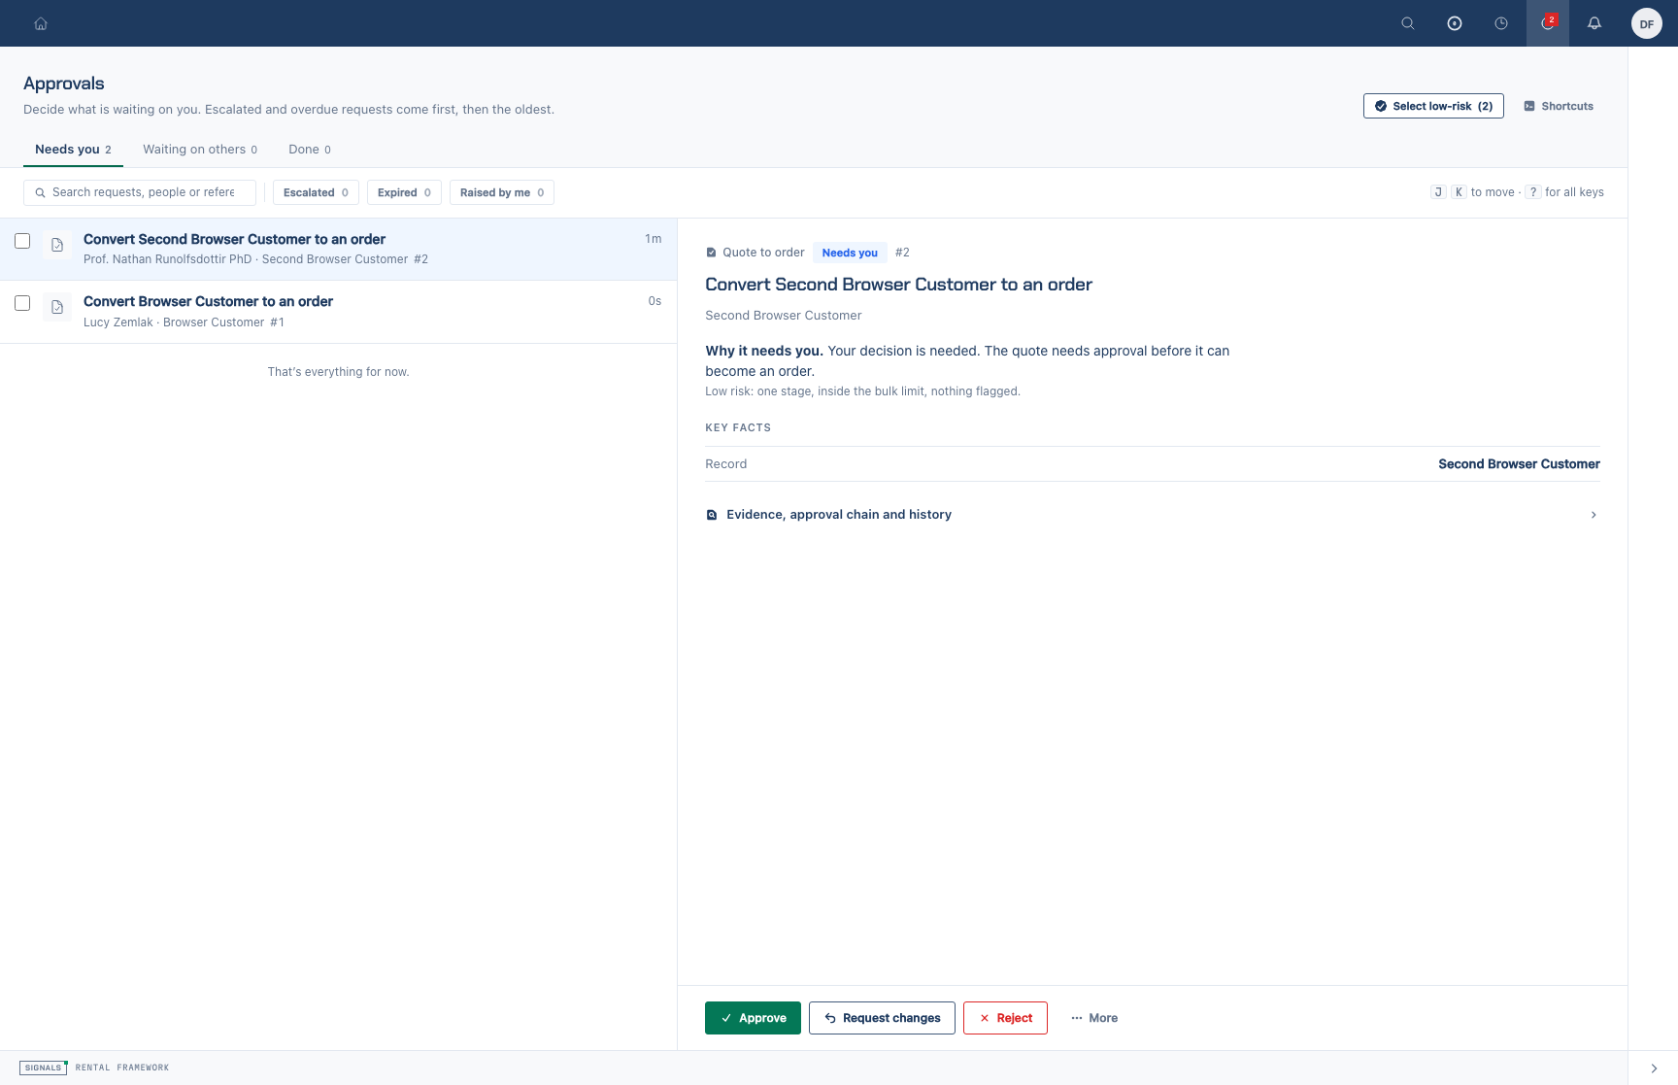1678x1085 pixels.
Task: Select Convert Browser Customer to an order row
Action: (338, 312)
